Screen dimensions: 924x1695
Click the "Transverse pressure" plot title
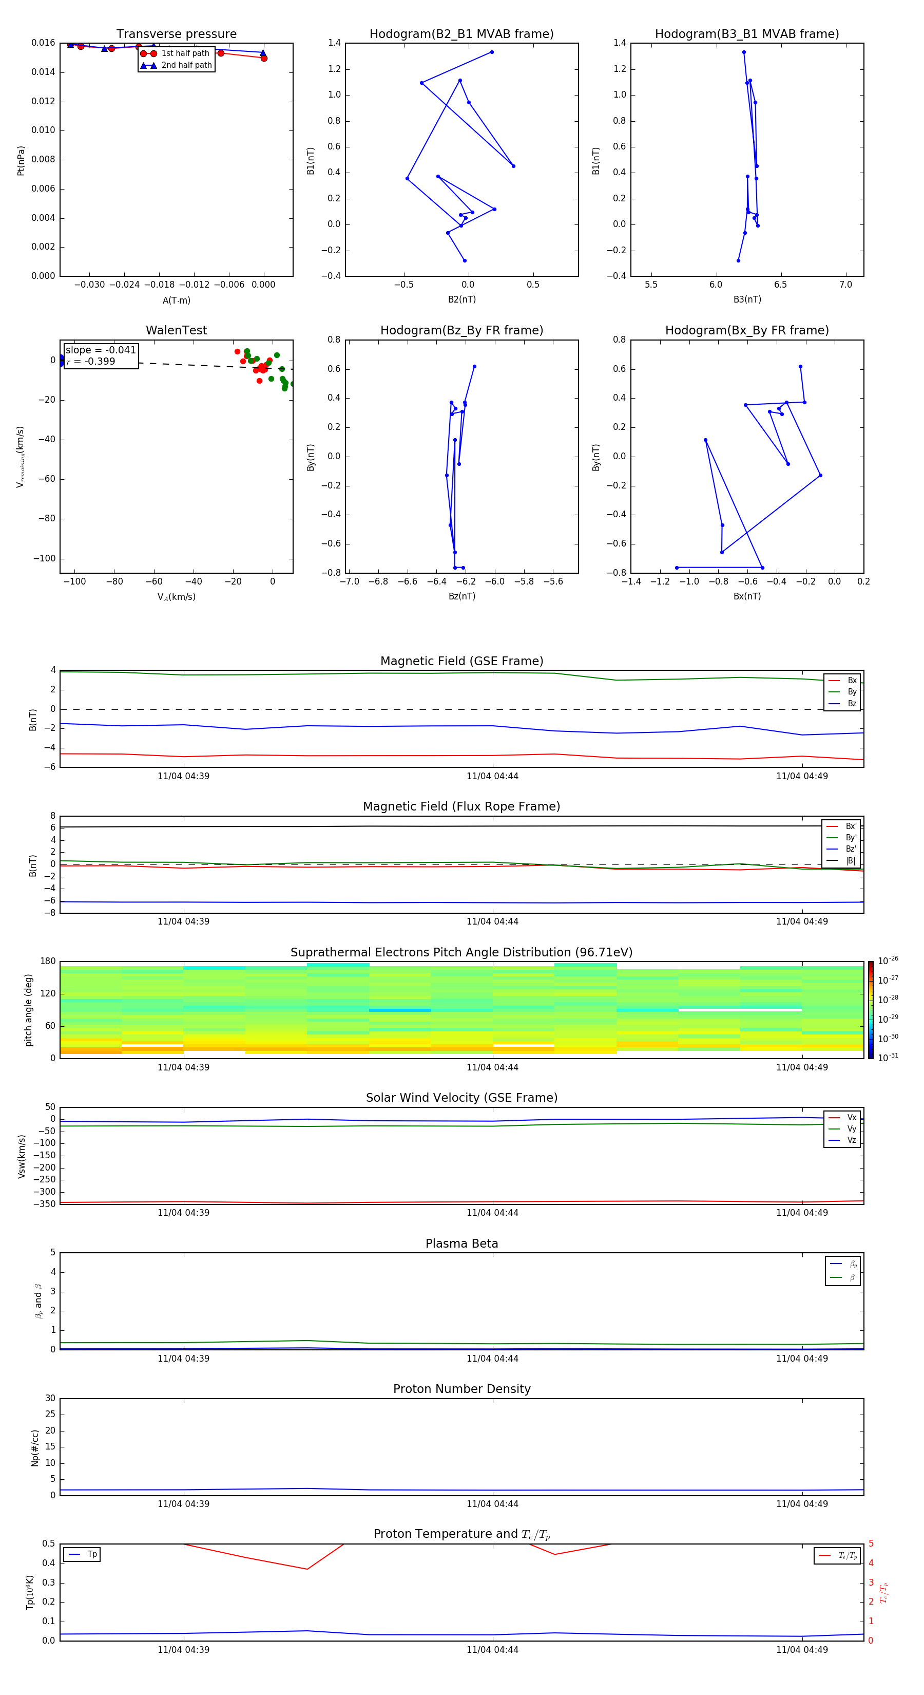[x=176, y=34]
